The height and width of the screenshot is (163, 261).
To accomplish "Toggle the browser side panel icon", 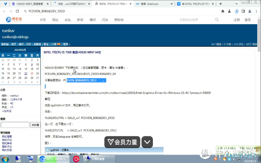I will 243,11.
